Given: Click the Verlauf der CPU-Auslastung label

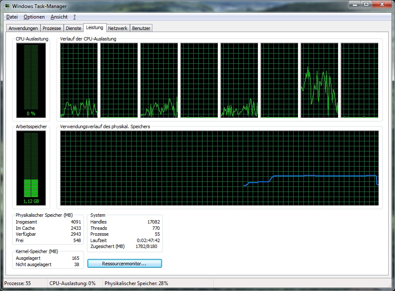Looking at the screenshot, I should [x=88, y=39].
